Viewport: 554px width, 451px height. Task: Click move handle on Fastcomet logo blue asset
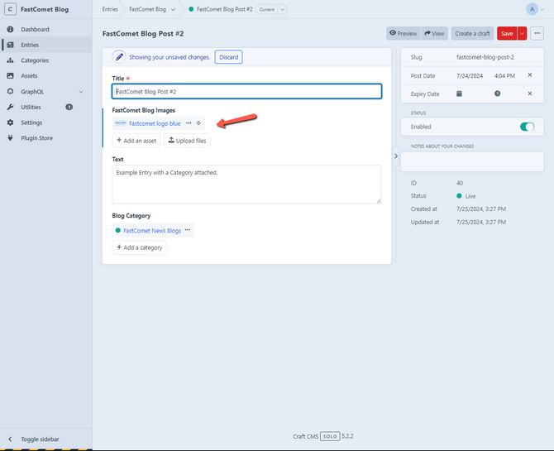click(x=198, y=123)
